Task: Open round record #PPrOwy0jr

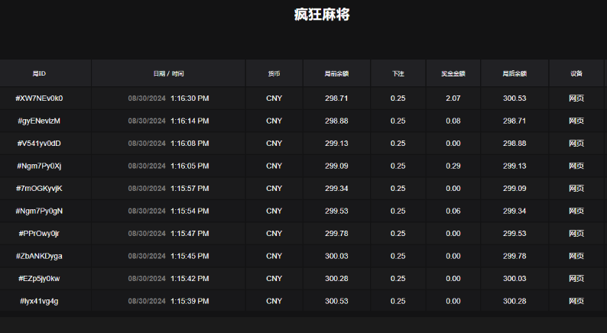Action: point(39,234)
